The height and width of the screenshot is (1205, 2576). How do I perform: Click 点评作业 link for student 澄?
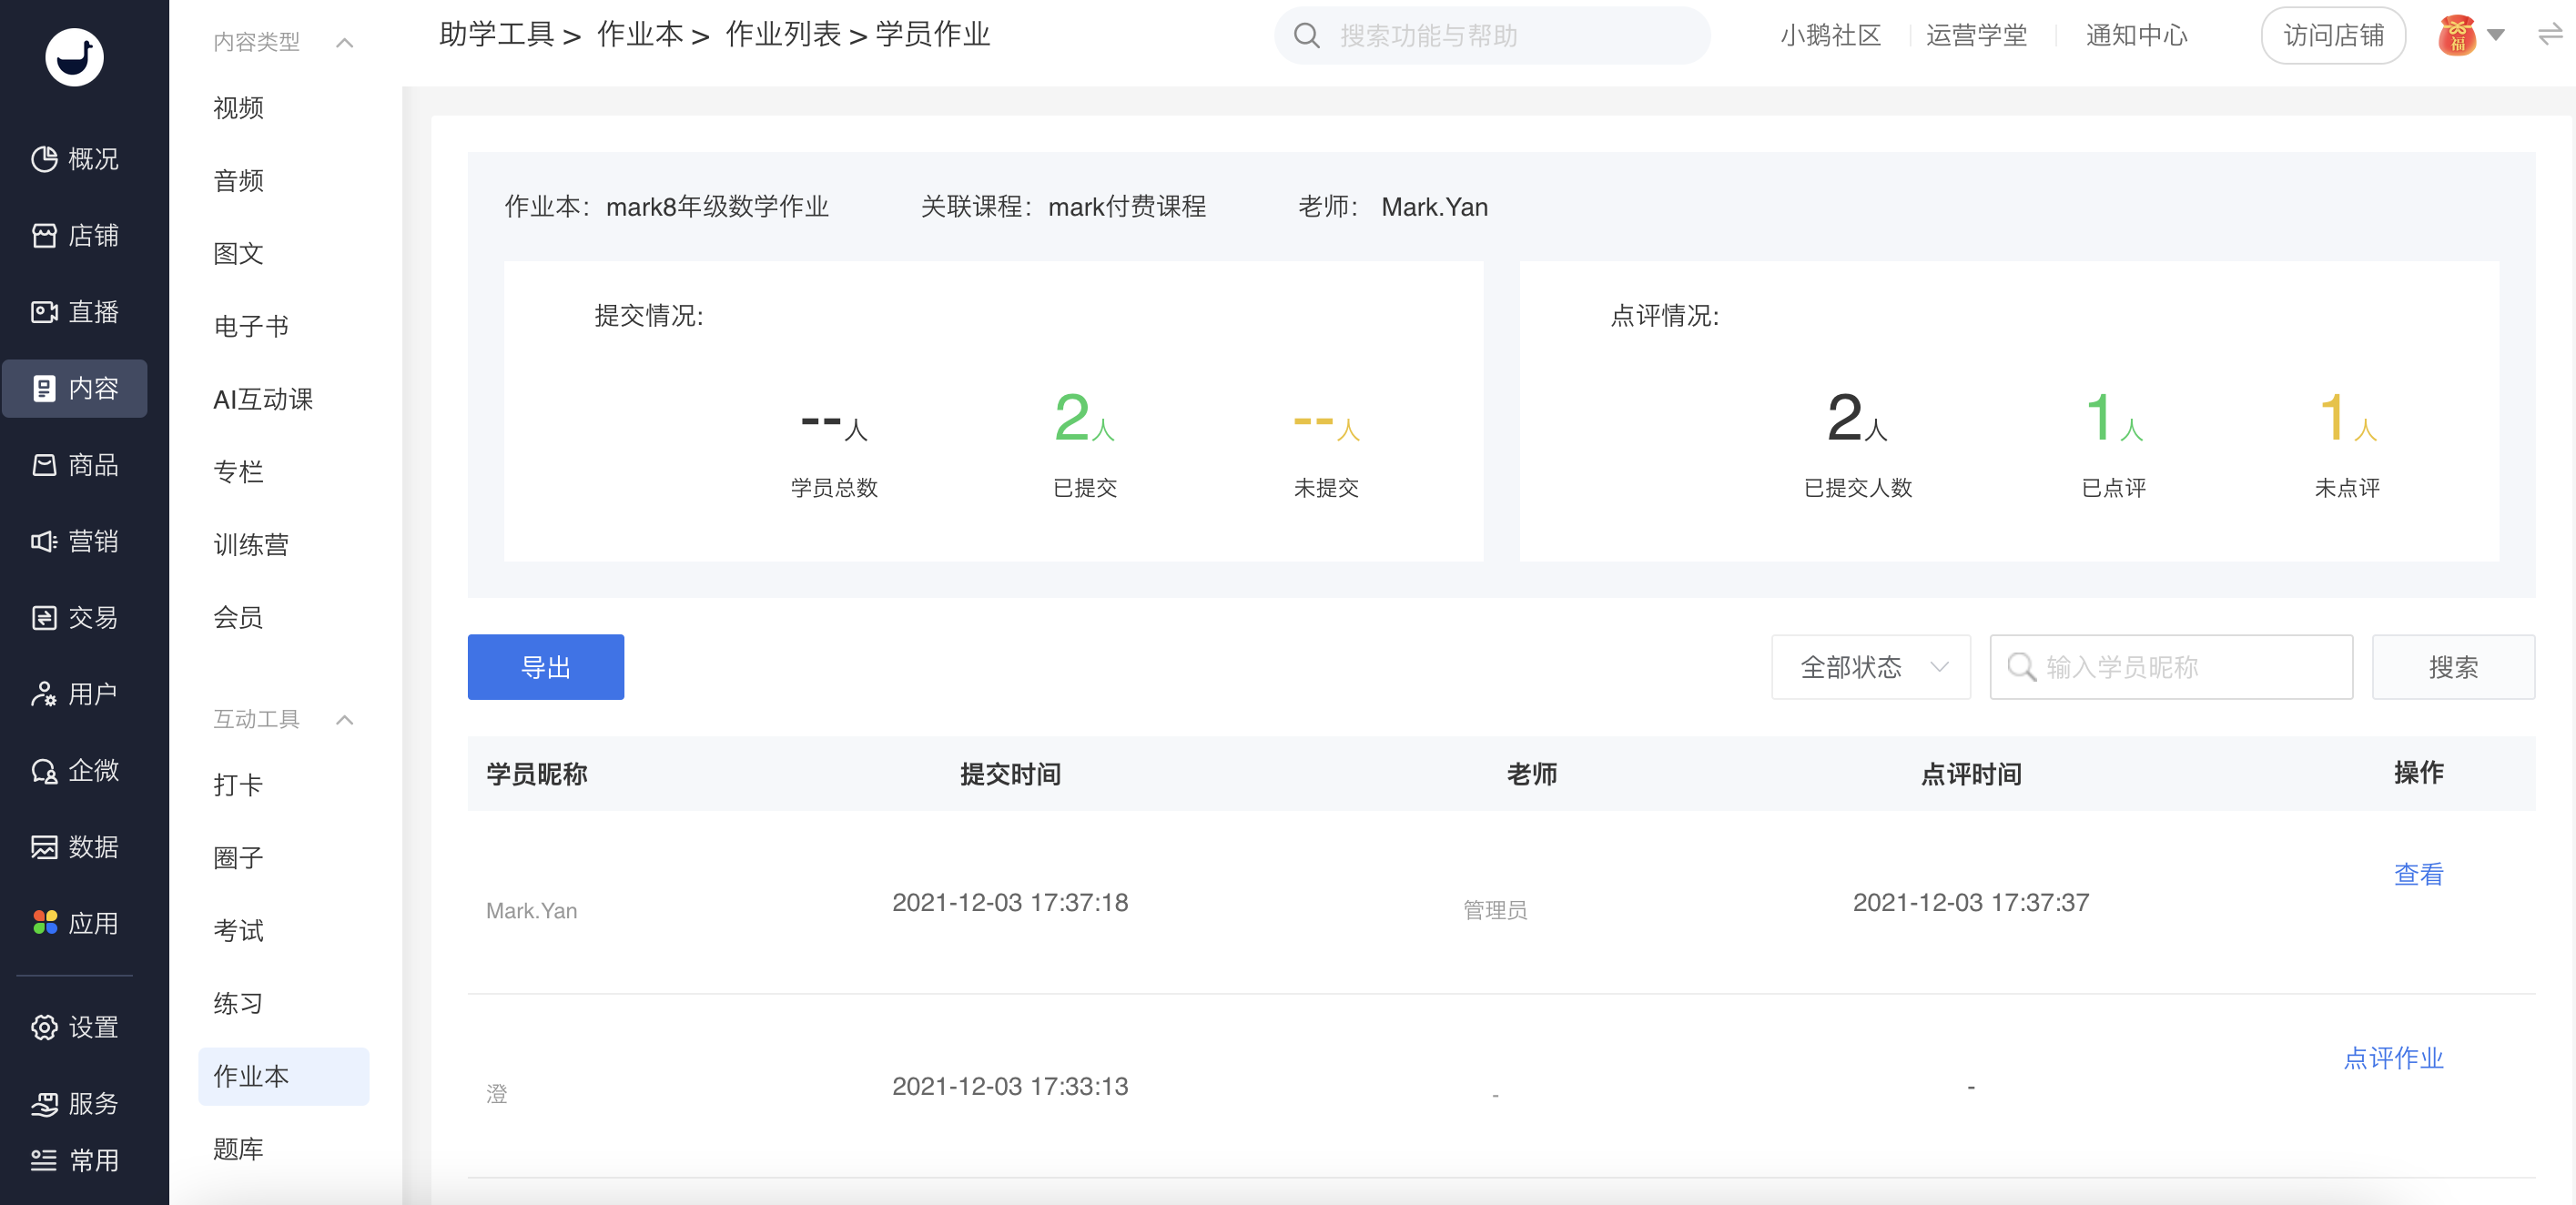(x=2393, y=1058)
